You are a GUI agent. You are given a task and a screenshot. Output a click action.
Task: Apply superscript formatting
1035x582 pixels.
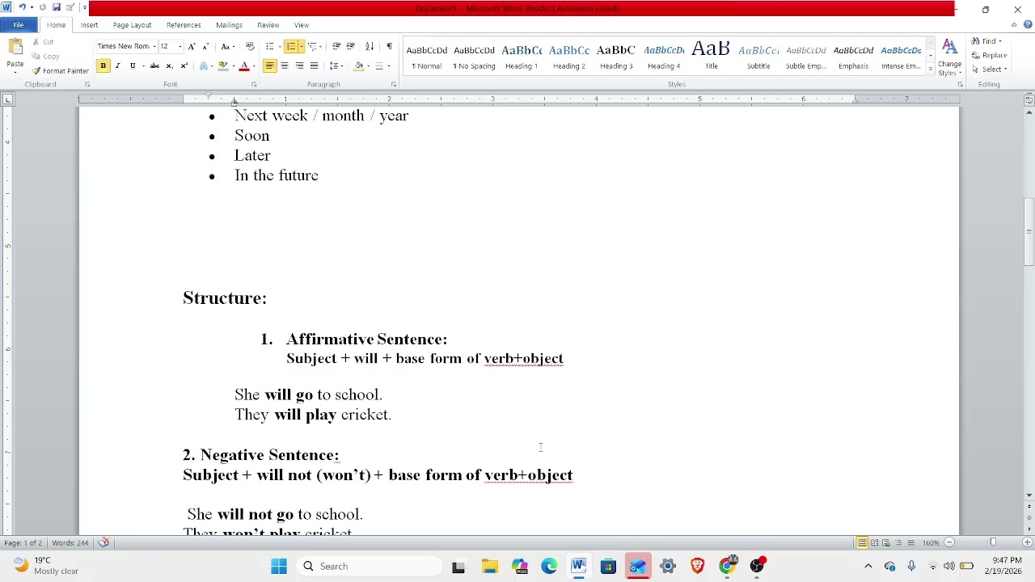pyautogui.click(x=184, y=65)
